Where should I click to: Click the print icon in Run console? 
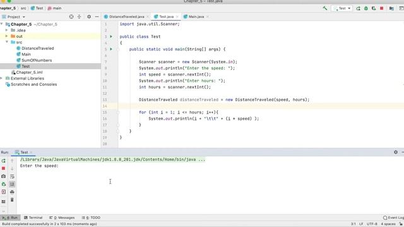point(12,192)
